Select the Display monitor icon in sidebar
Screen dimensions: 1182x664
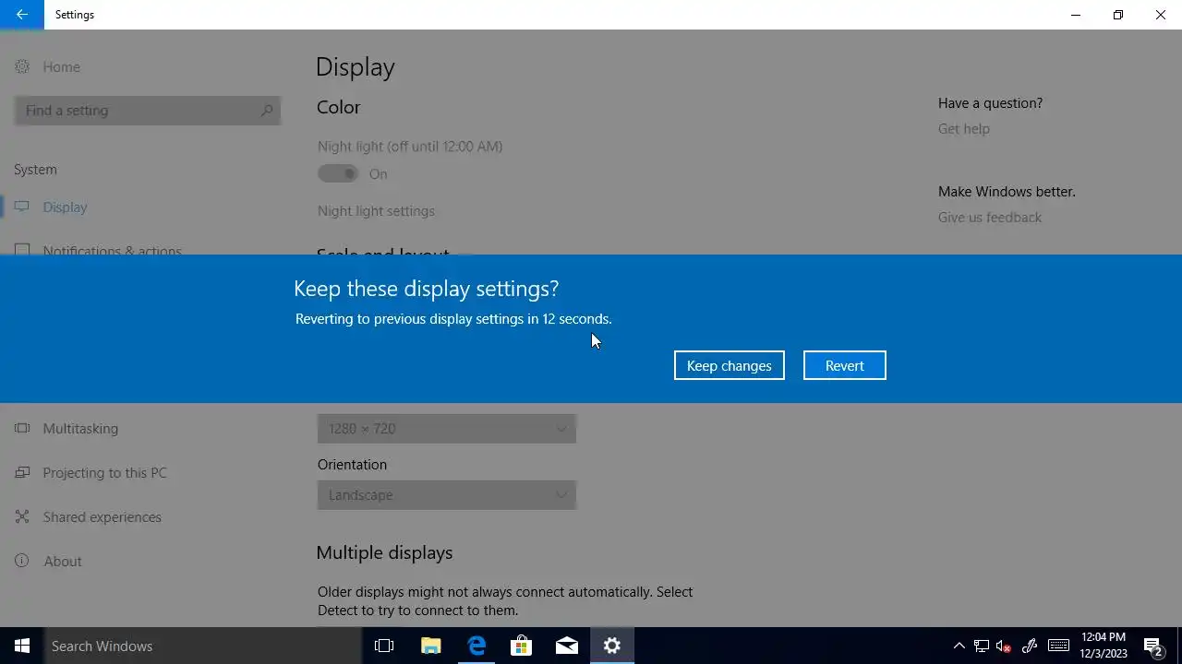coord(22,207)
